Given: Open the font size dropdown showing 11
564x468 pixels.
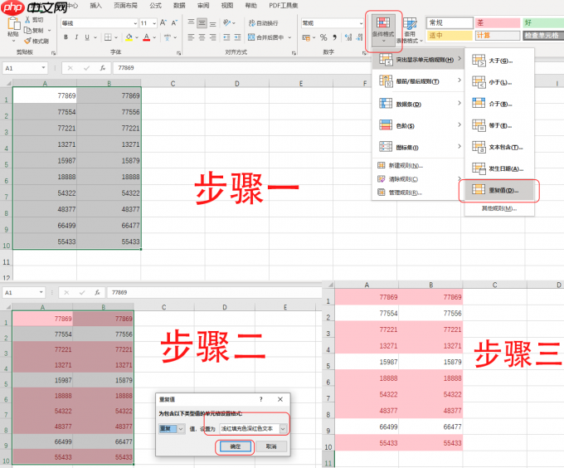Looking at the screenshot, I should 154,23.
